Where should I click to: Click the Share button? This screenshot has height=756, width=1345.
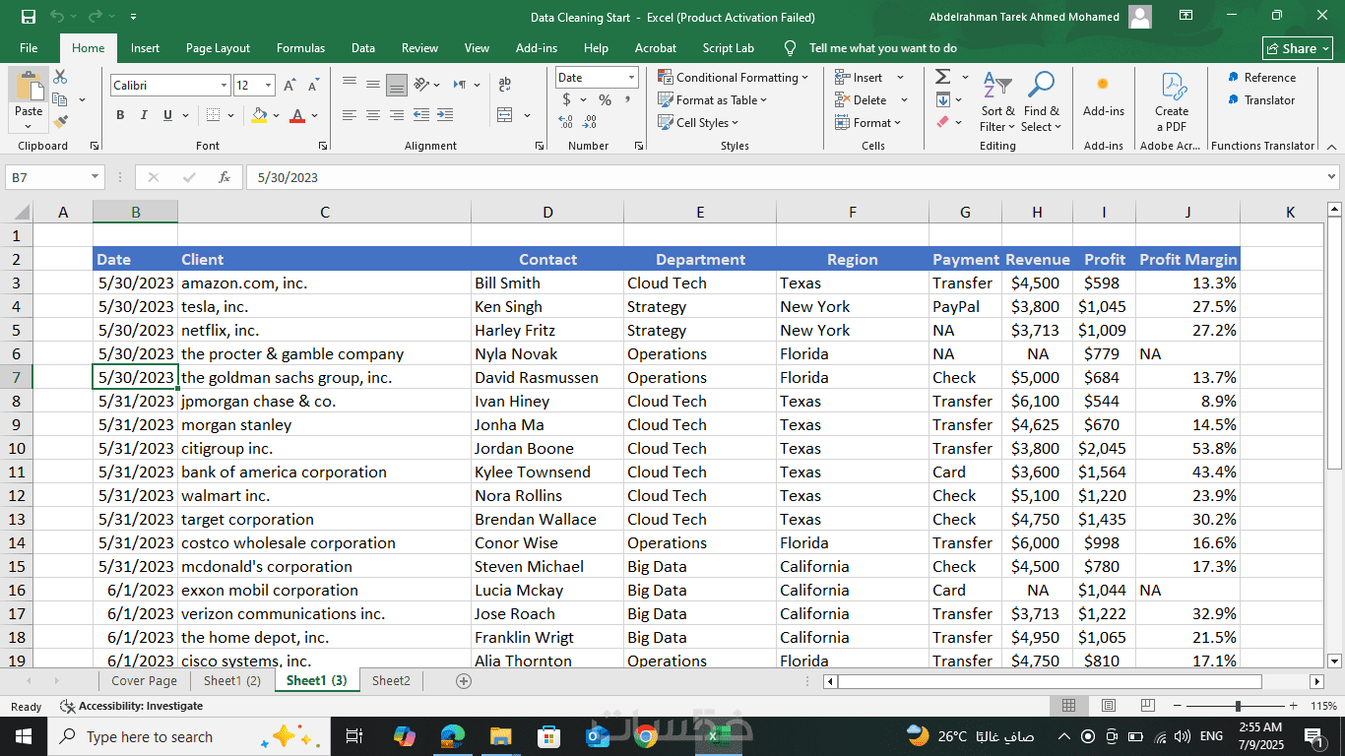(x=1298, y=48)
